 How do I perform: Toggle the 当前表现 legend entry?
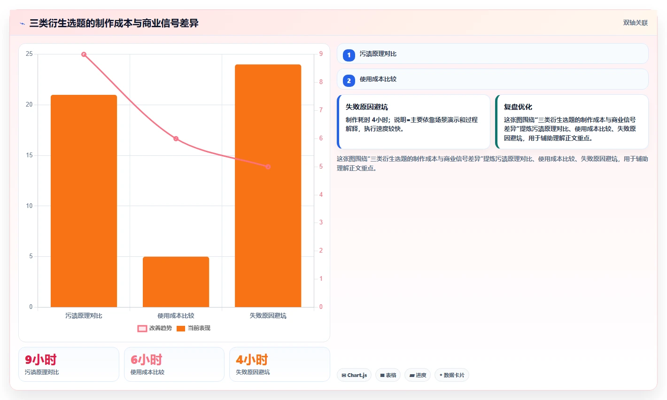pyautogui.click(x=194, y=328)
